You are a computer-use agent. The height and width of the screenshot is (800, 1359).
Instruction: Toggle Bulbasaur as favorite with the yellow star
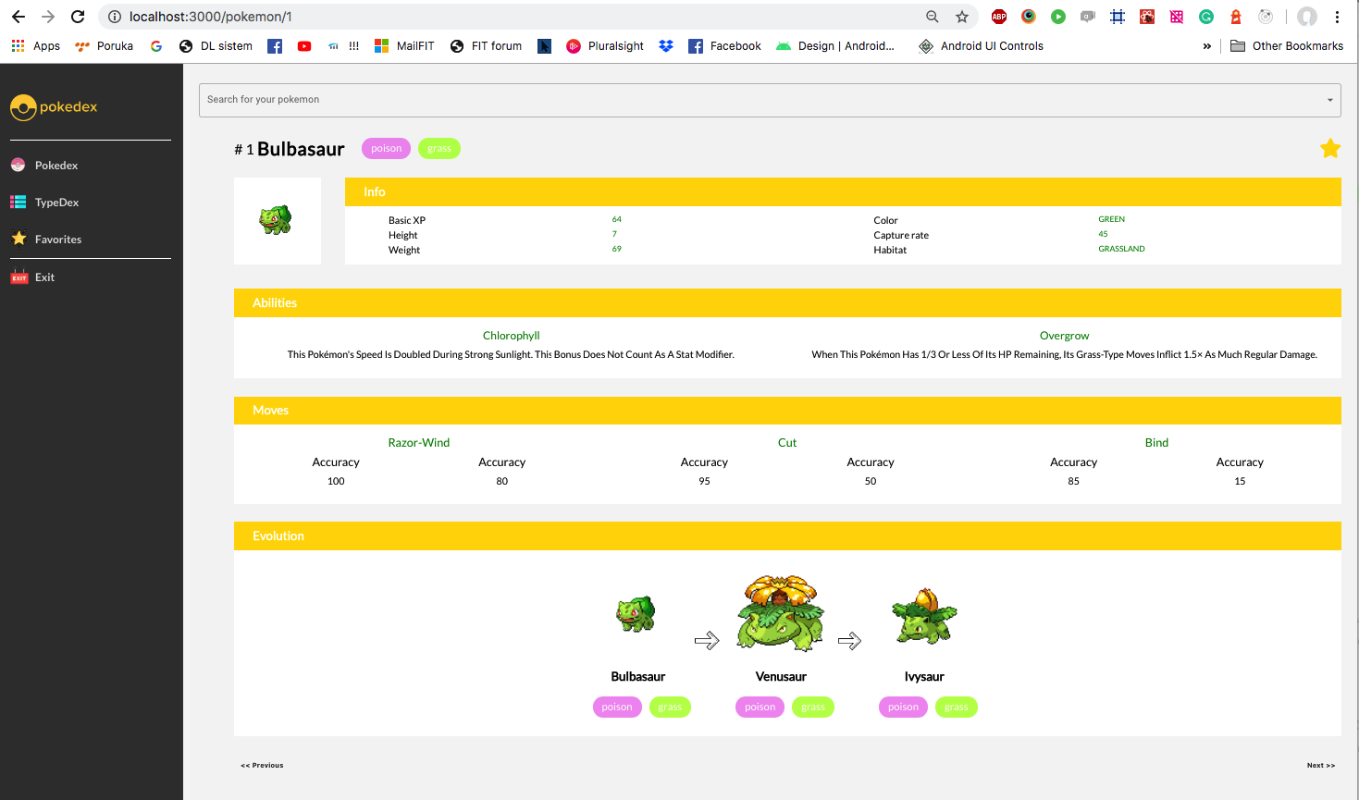coord(1330,147)
